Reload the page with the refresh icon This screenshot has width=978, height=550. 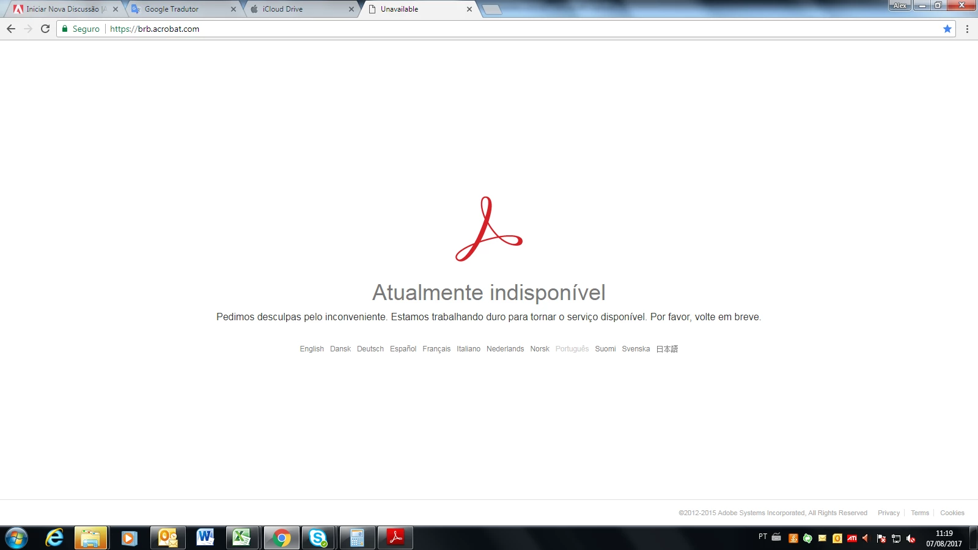click(x=45, y=29)
